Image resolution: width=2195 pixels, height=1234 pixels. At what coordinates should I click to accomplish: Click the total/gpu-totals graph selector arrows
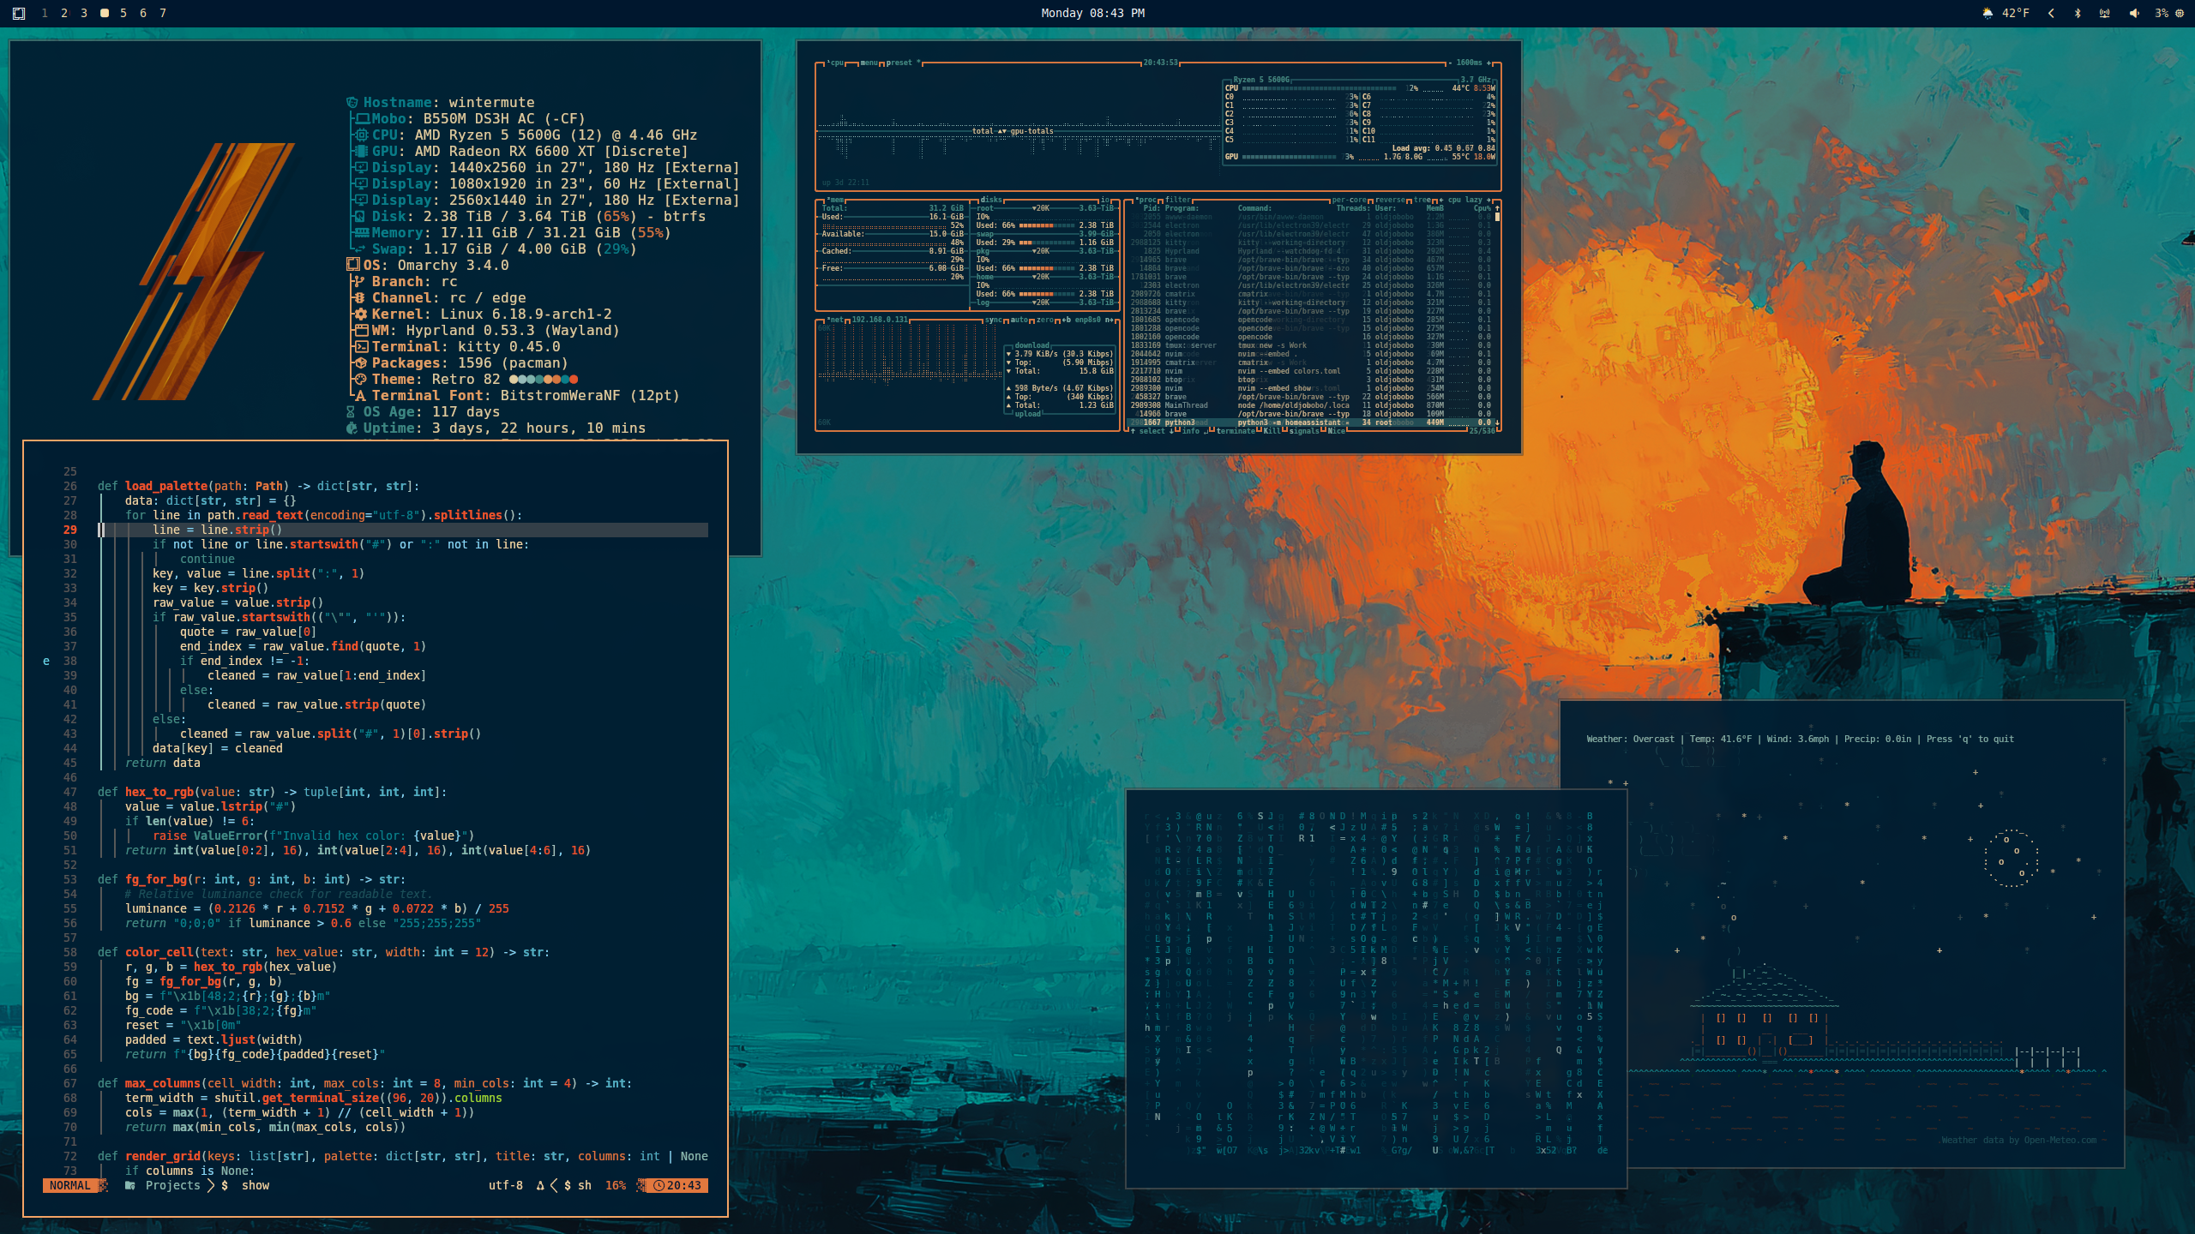click(x=1001, y=131)
